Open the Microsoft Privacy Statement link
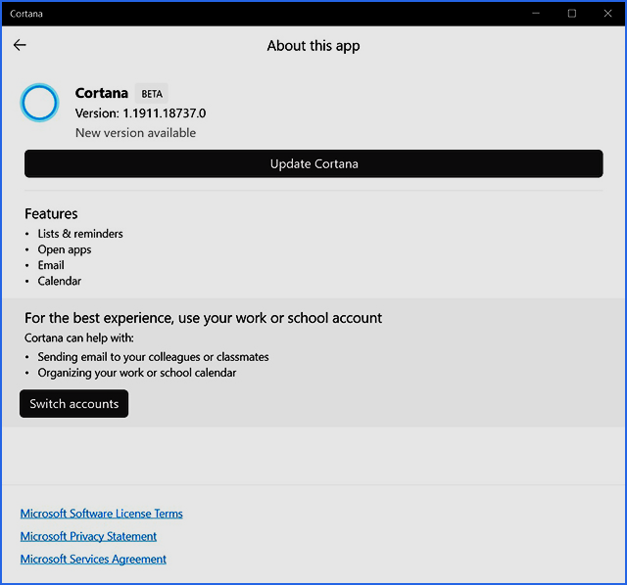 pos(88,536)
